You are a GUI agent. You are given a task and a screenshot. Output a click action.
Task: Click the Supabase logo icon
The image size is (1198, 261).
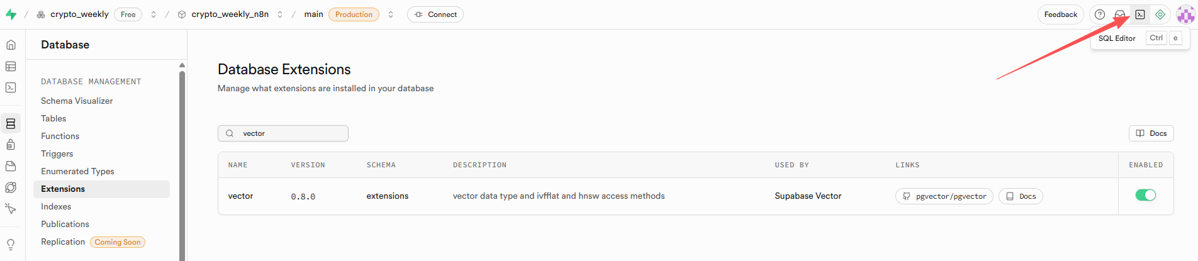coord(11,14)
